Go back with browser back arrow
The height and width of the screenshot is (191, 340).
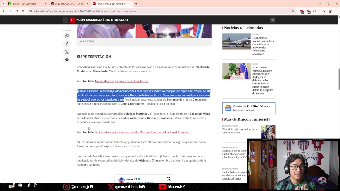4,11
